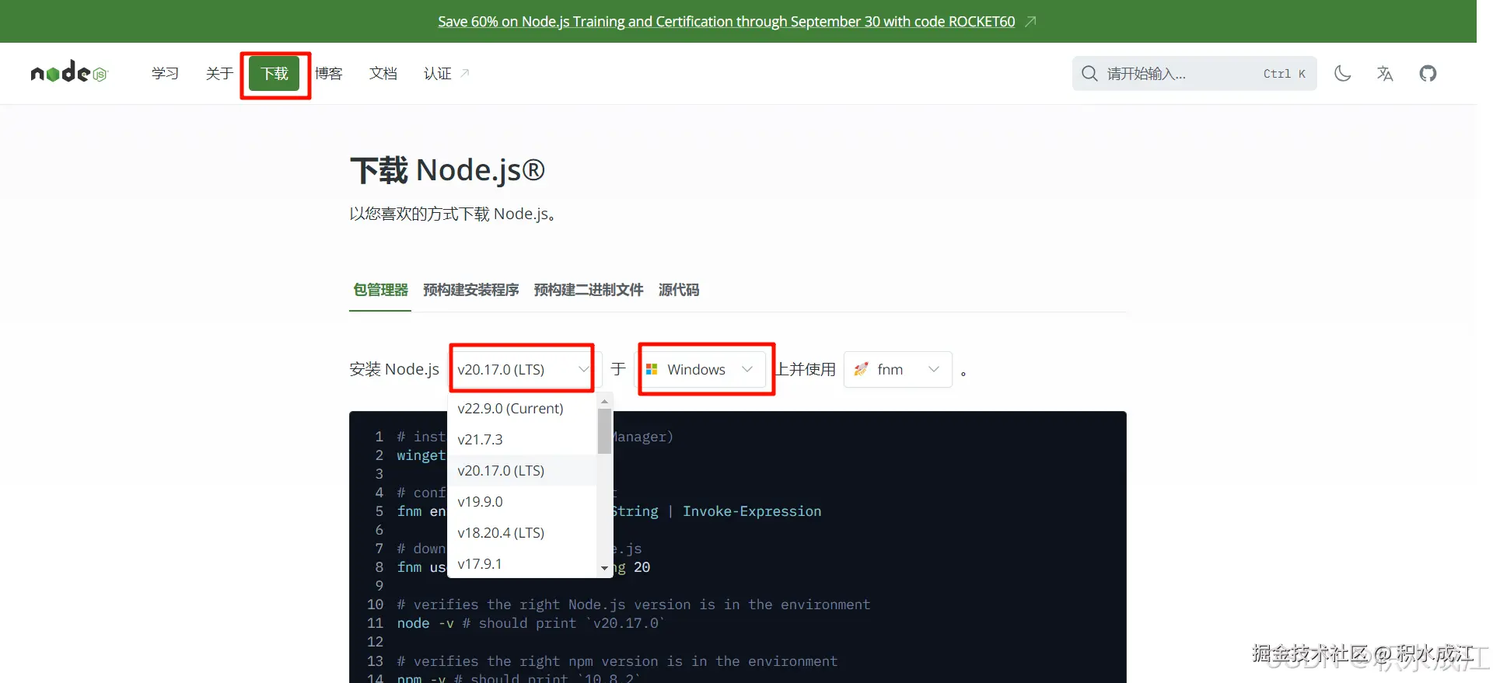
Task: Open the 学习 menu item
Action: pos(165,73)
